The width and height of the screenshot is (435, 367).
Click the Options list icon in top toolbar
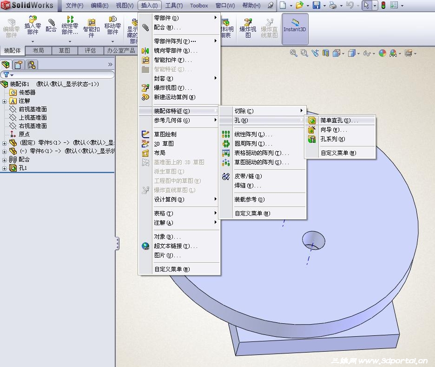pyautogui.click(x=394, y=5)
